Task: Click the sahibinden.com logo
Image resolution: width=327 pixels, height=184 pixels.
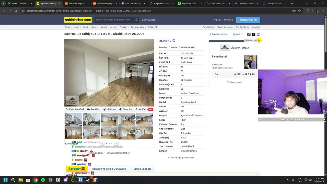Action: [78, 20]
